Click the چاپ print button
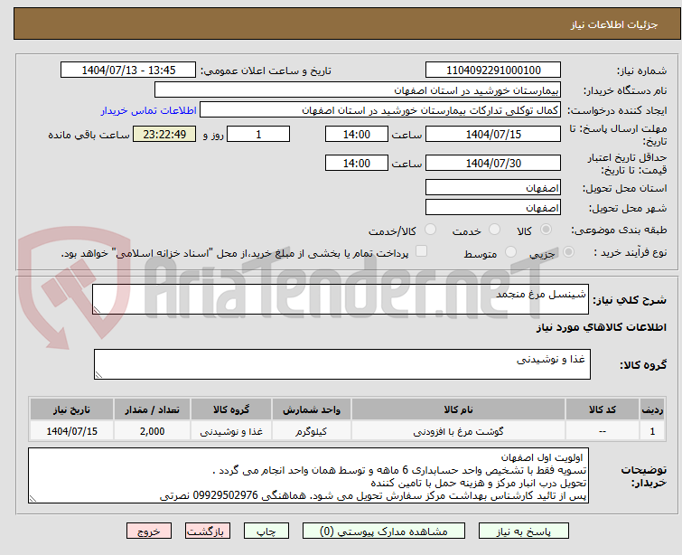This screenshot has width=682, height=555. point(266,531)
